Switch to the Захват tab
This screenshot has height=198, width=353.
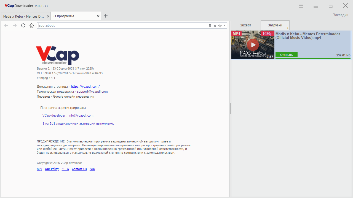tap(245, 25)
